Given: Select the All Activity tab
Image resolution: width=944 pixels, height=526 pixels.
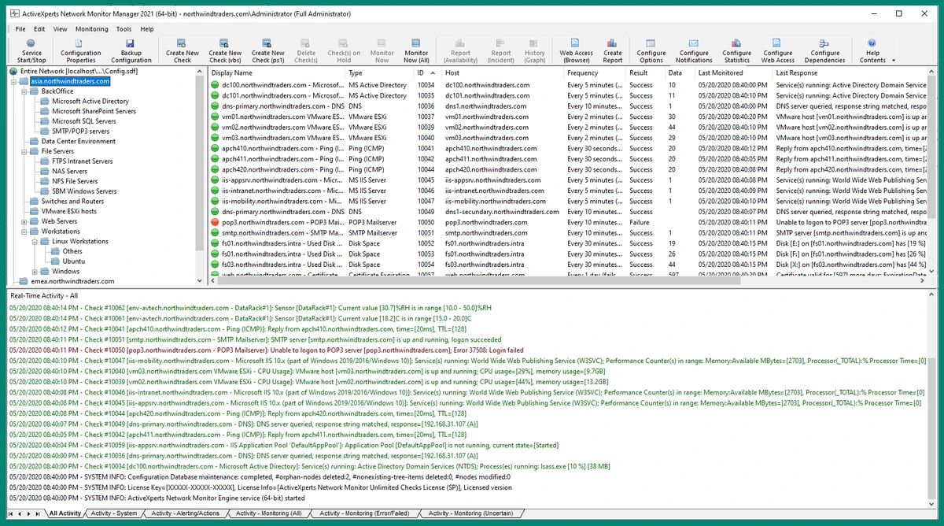Looking at the screenshot, I should tap(65, 513).
